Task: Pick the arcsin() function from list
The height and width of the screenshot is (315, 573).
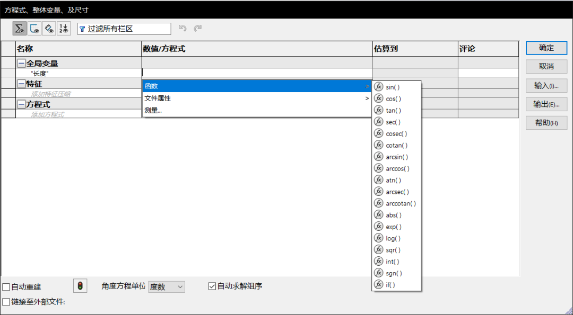Action: pos(397,157)
